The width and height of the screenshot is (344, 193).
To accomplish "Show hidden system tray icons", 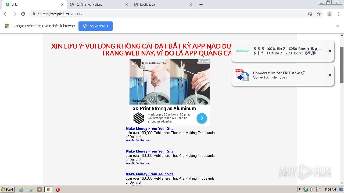I will 300,190.
